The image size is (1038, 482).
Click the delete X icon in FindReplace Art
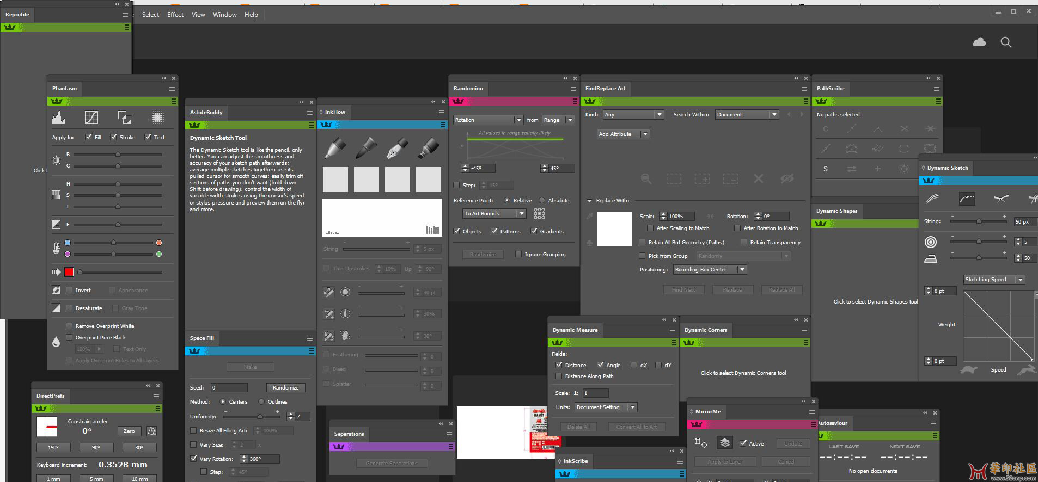[x=758, y=178]
